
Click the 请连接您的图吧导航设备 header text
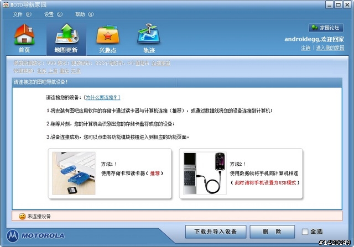[40, 82]
